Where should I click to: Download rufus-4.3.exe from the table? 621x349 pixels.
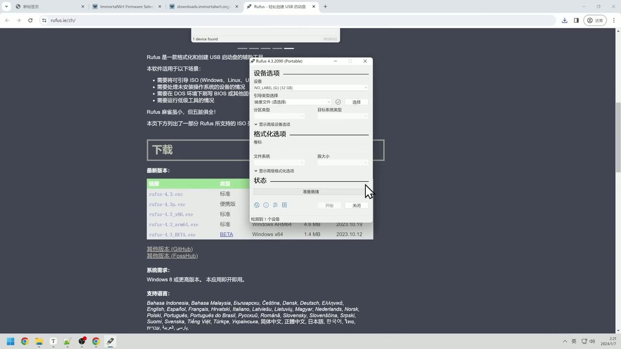click(165, 194)
